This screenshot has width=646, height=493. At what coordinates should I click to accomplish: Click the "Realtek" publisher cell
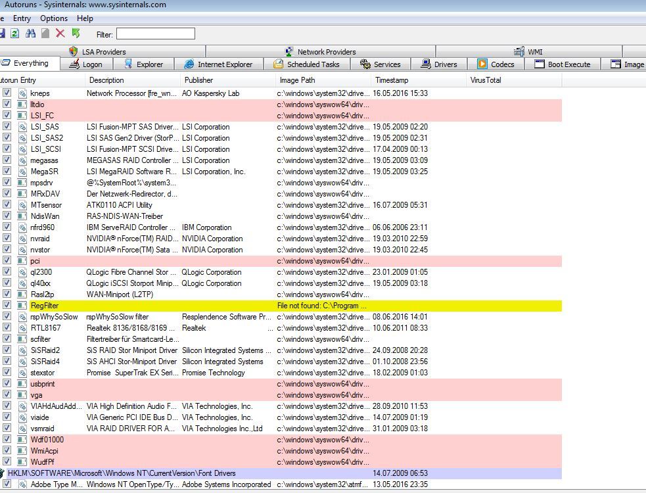[194, 328]
